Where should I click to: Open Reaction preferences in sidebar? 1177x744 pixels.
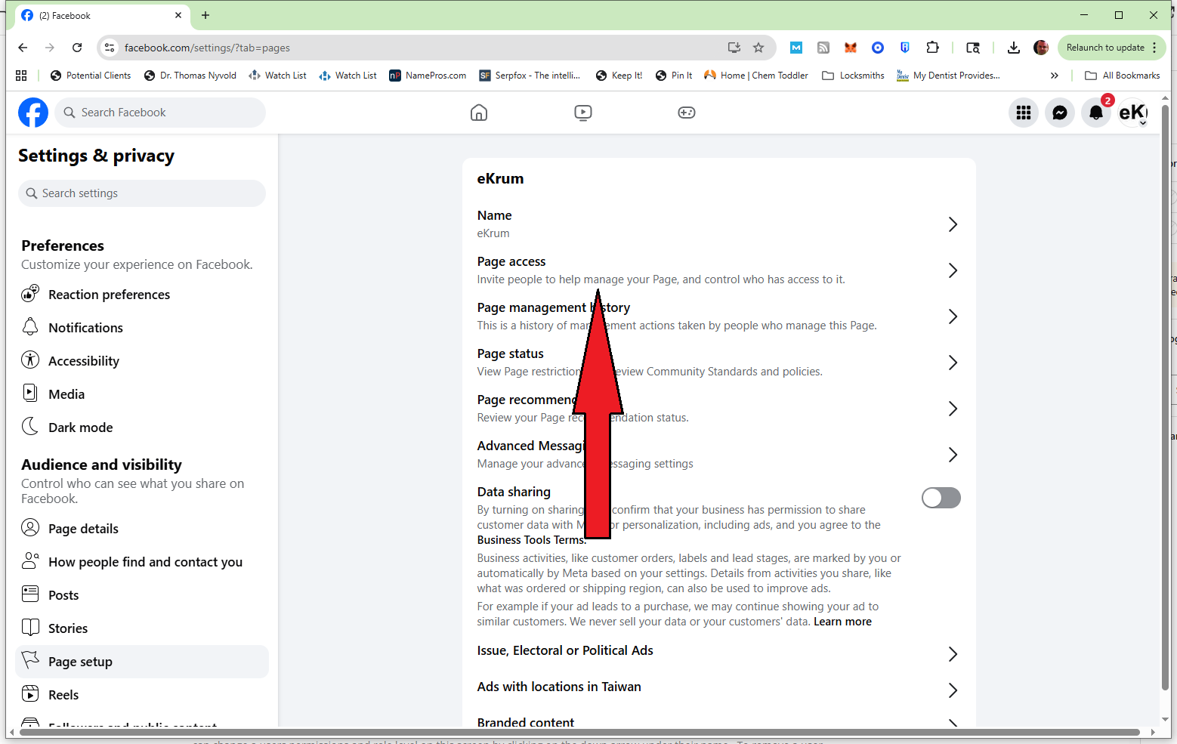109,295
